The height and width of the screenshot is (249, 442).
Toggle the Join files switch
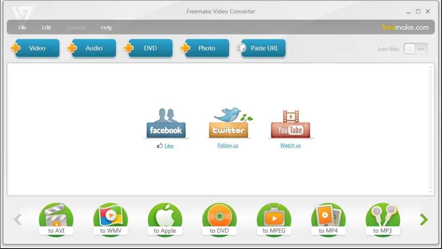(x=416, y=49)
